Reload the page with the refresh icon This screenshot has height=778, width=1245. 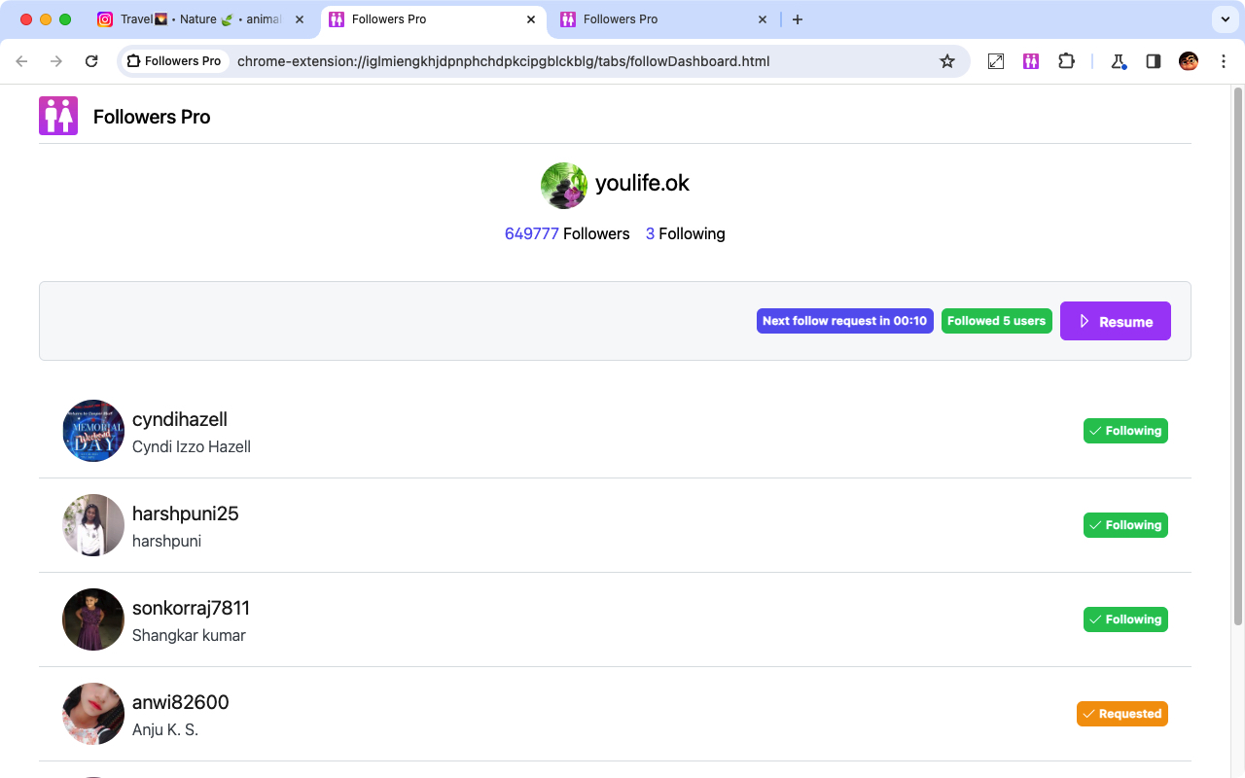[x=91, y=60]
